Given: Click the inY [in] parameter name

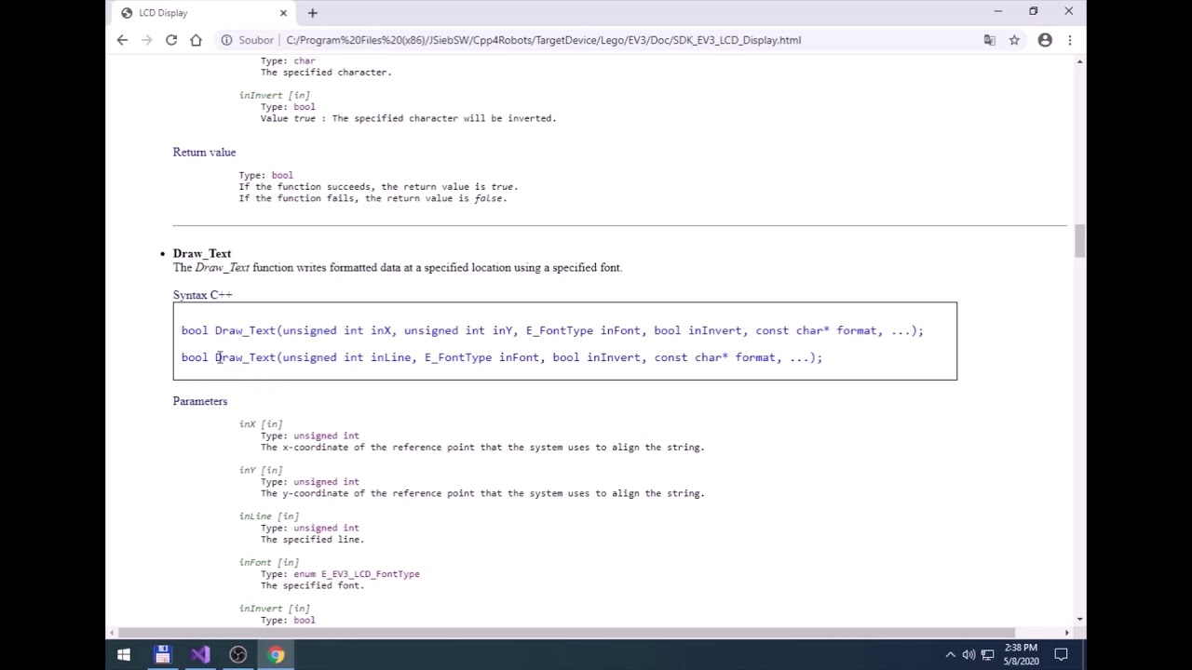Looking at the screenshot, I should coord(261,470).
